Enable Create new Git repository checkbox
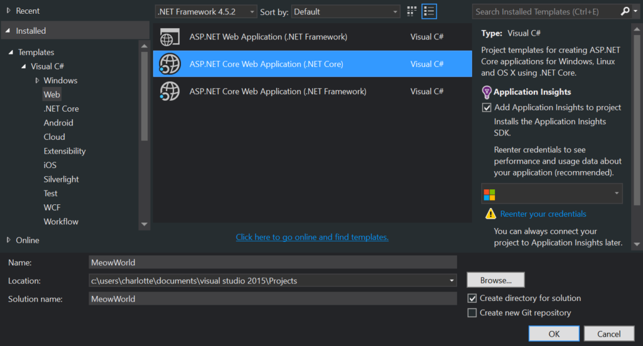 pyautogui.click(x=472, y=313)
